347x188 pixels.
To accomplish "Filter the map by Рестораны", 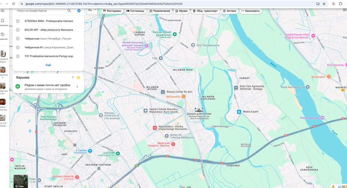I will click(x=112, y=11).
